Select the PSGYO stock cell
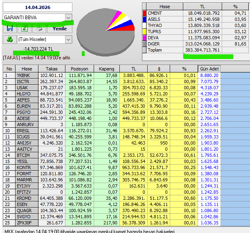This screenshot has width=250, height=233. 27,112
